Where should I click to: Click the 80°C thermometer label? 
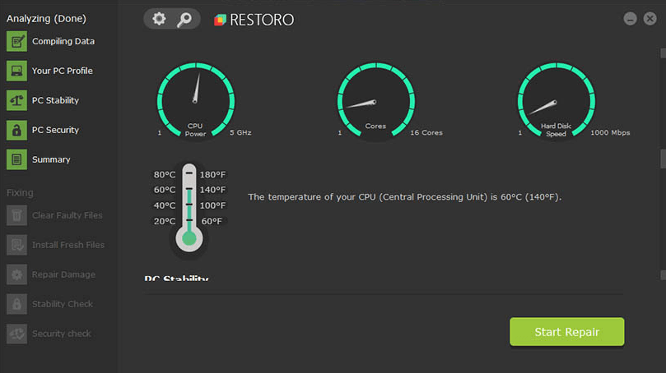[165, 175]
